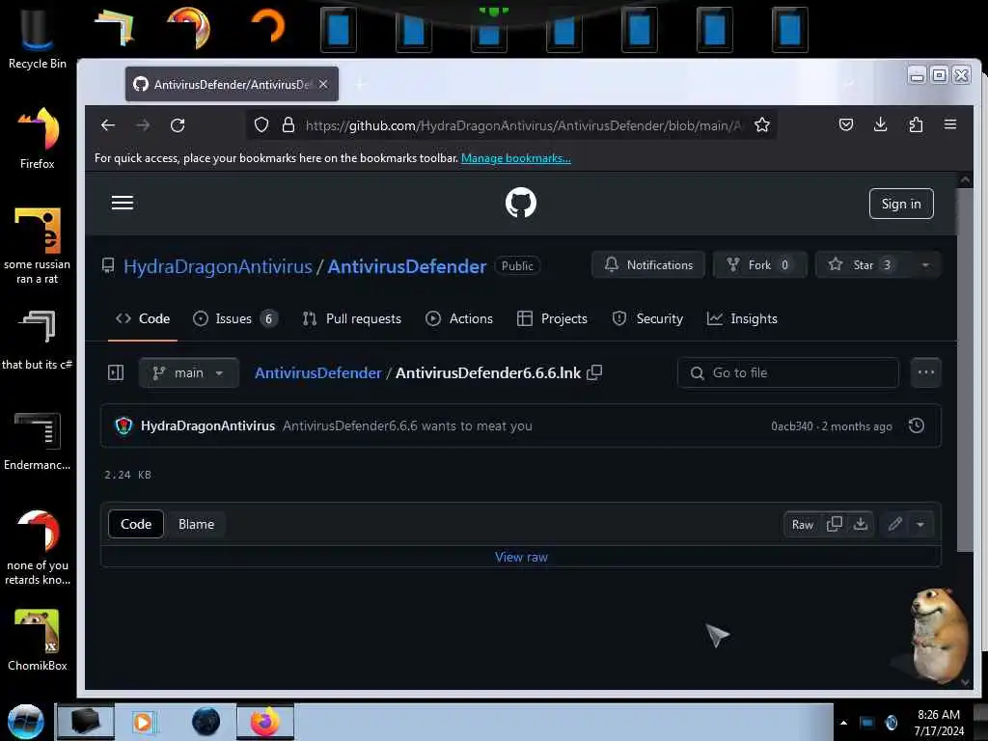Open the Firefox application hamburger menu
The width and height of the screenshot is (988, 741).
[x=950, y=124]
